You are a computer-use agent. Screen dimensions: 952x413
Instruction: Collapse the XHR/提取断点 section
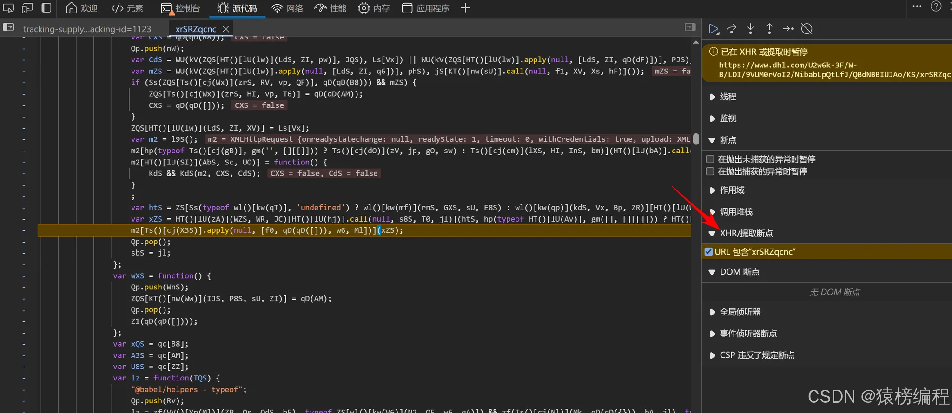746,233
